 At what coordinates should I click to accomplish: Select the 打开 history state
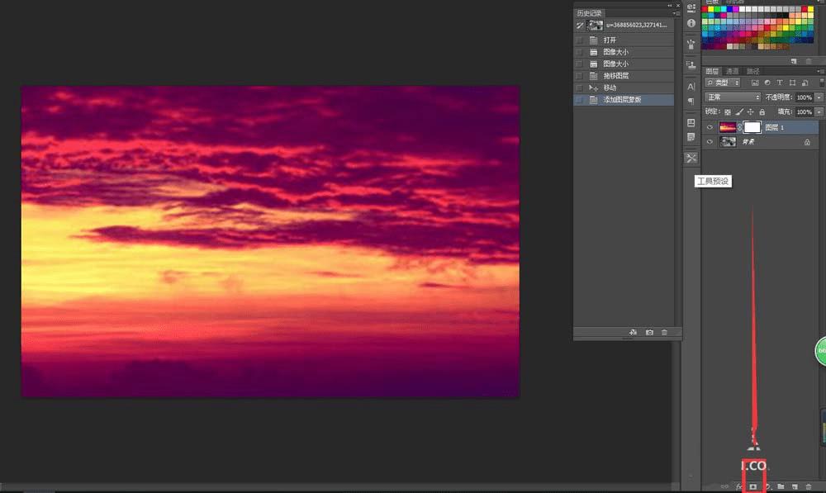[624, 40]
